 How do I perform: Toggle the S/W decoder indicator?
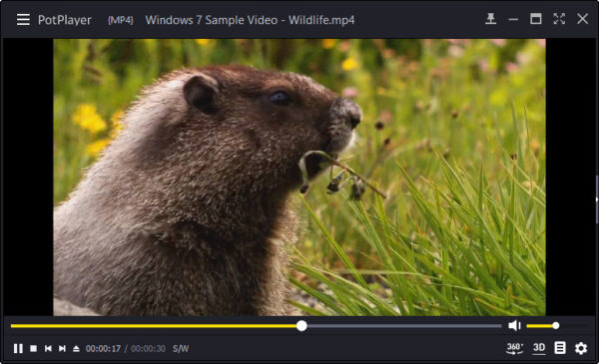tap(181, 349)
